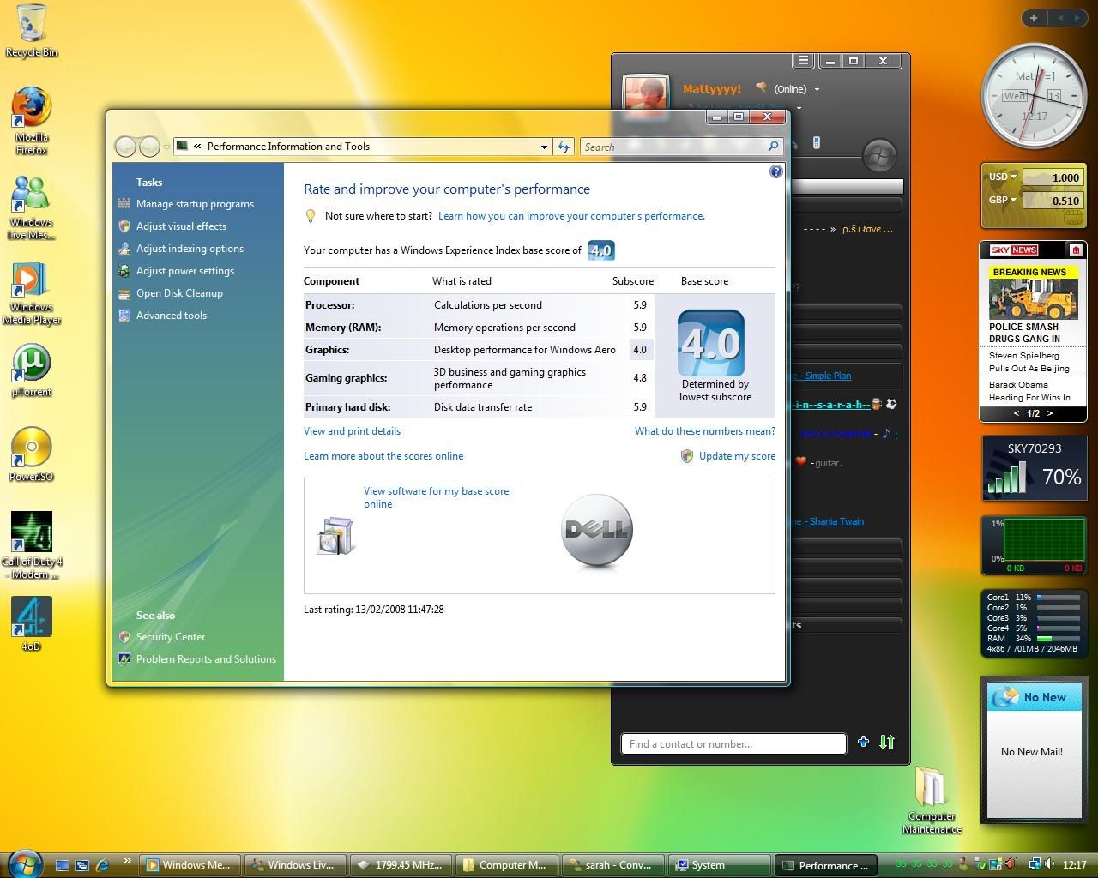Click the Find a contact or number field
The image size is (1098, 878).
733,743
